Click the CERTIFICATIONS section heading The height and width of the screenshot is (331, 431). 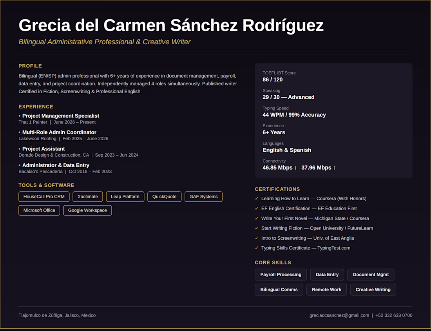(277, 189)
